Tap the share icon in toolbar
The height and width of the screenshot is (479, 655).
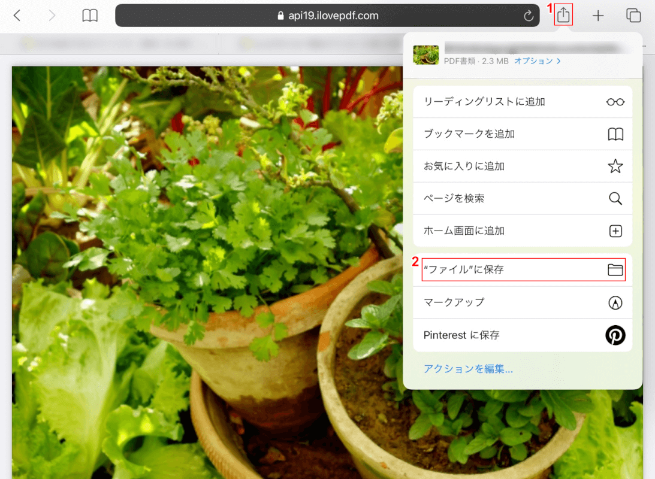(563, 15)
